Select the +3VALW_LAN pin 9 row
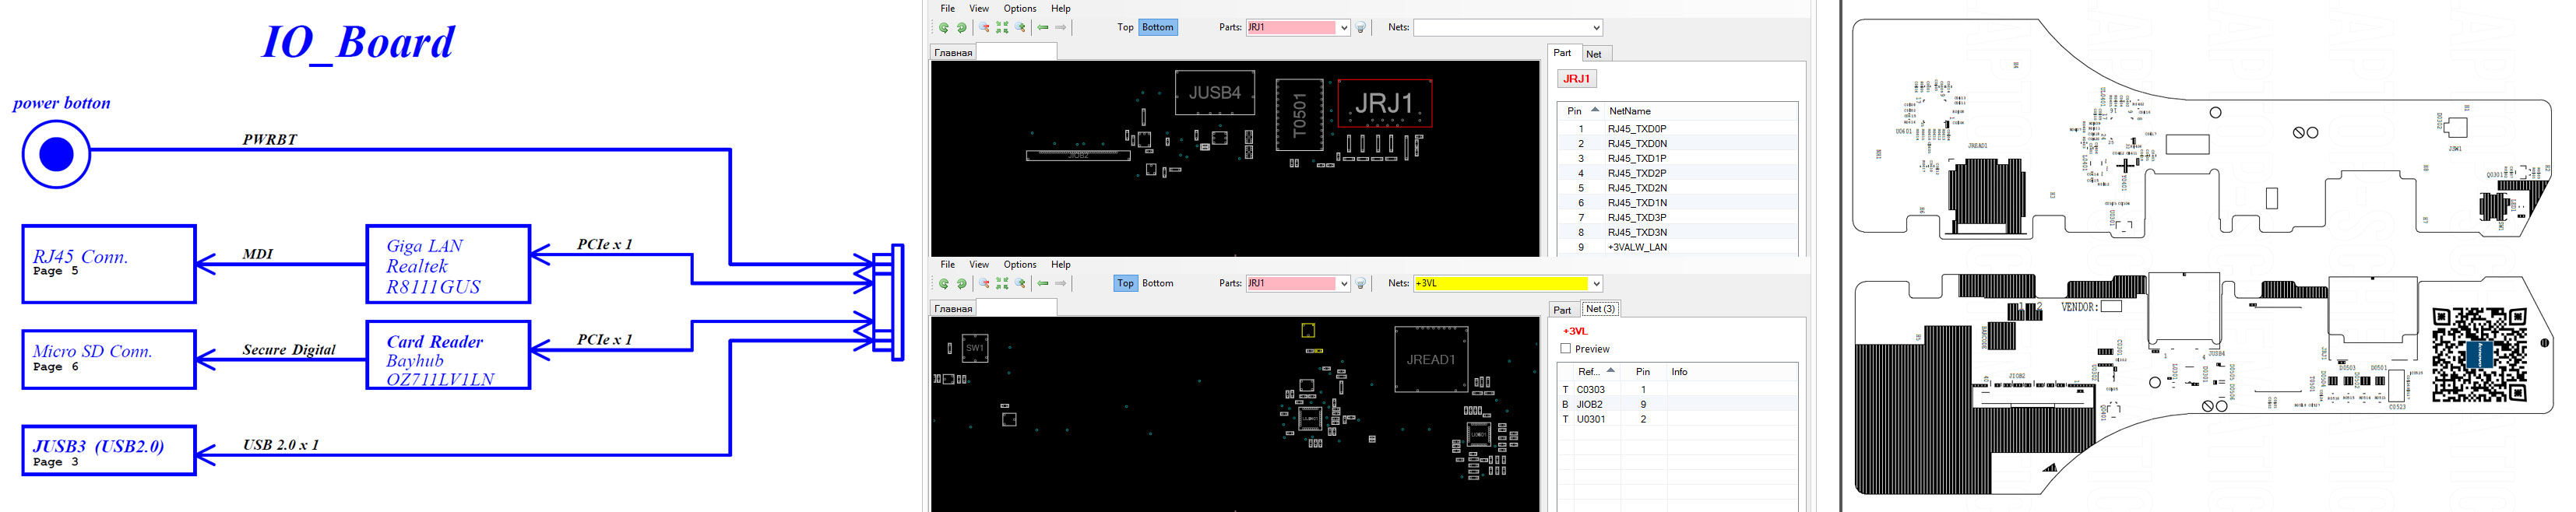 (x=1636, y=247)
